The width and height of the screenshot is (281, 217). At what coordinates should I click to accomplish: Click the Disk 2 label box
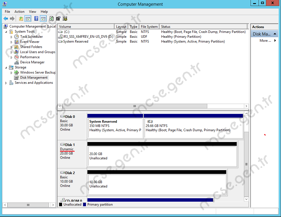pos(72,182)
